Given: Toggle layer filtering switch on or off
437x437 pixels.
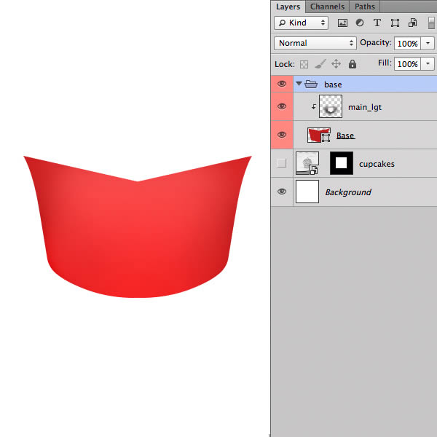Looking at the screenshot, I should tap(431, 23).
